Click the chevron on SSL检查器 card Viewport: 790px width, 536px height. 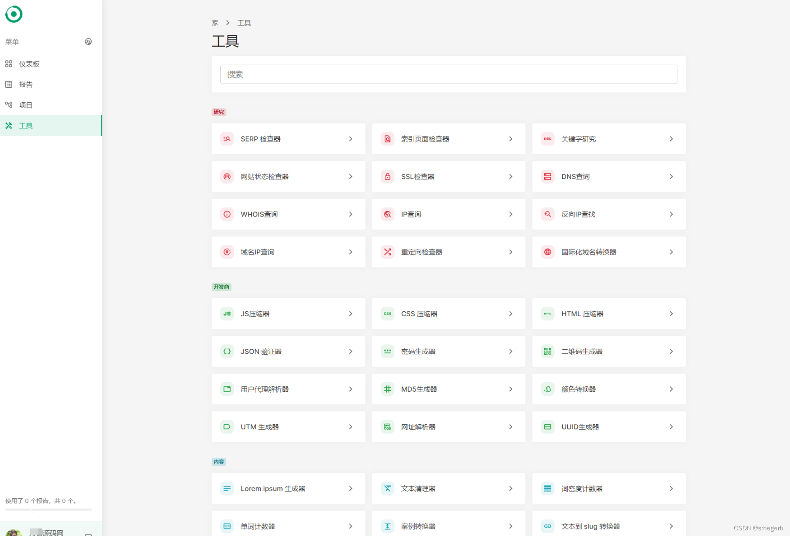click(511, 176)
